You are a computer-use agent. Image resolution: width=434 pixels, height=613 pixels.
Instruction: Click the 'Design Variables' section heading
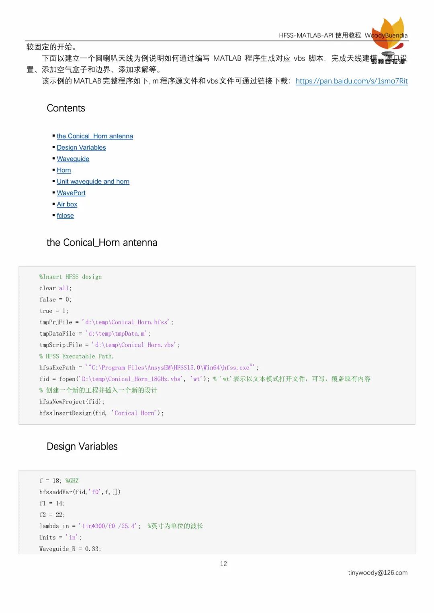82,446
